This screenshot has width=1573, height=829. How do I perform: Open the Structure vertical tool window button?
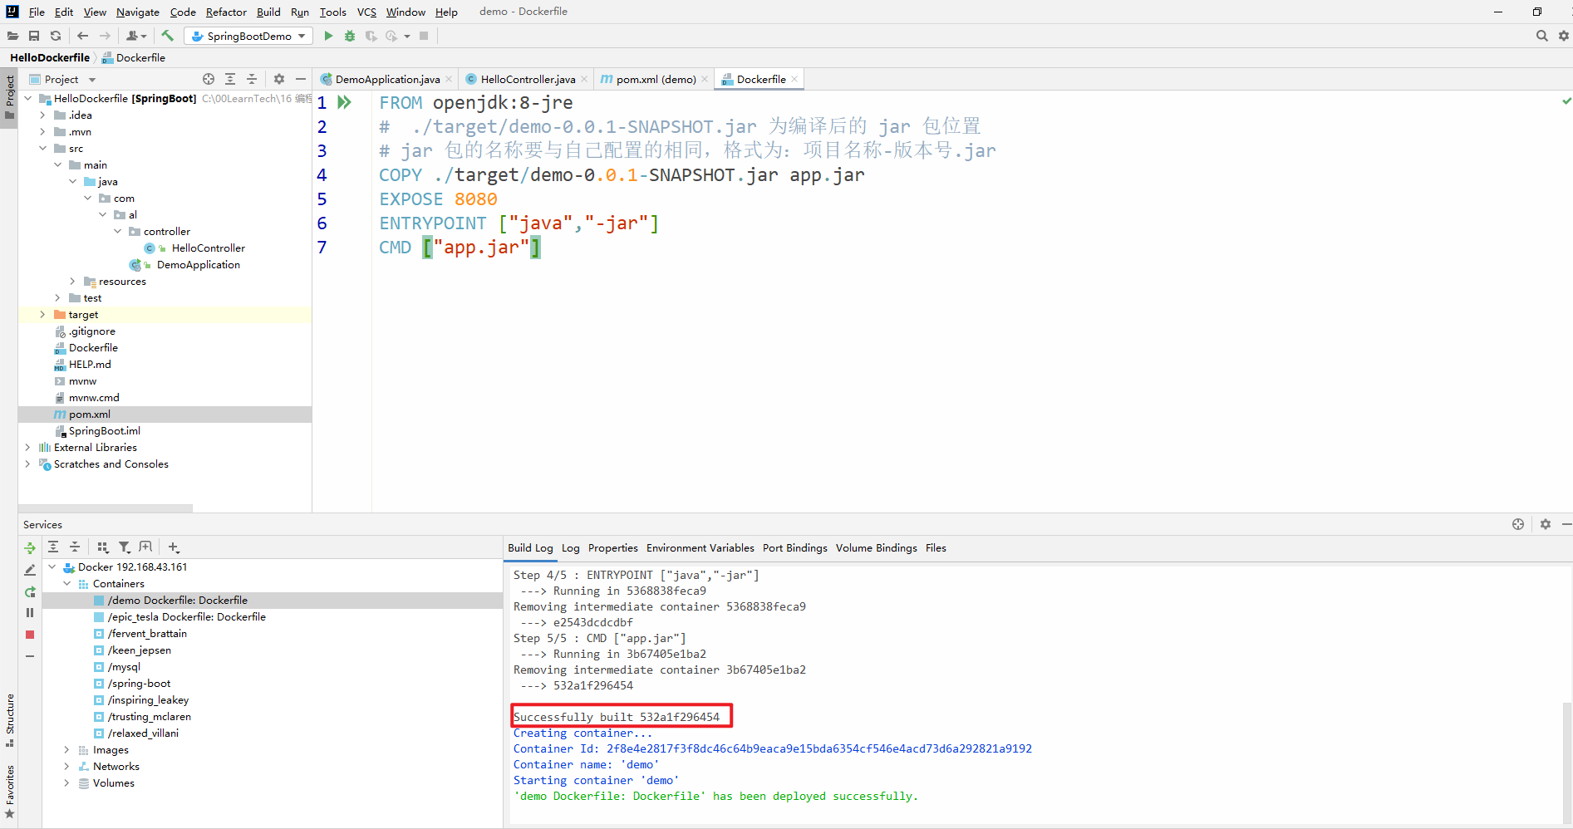tap(9, 719)
